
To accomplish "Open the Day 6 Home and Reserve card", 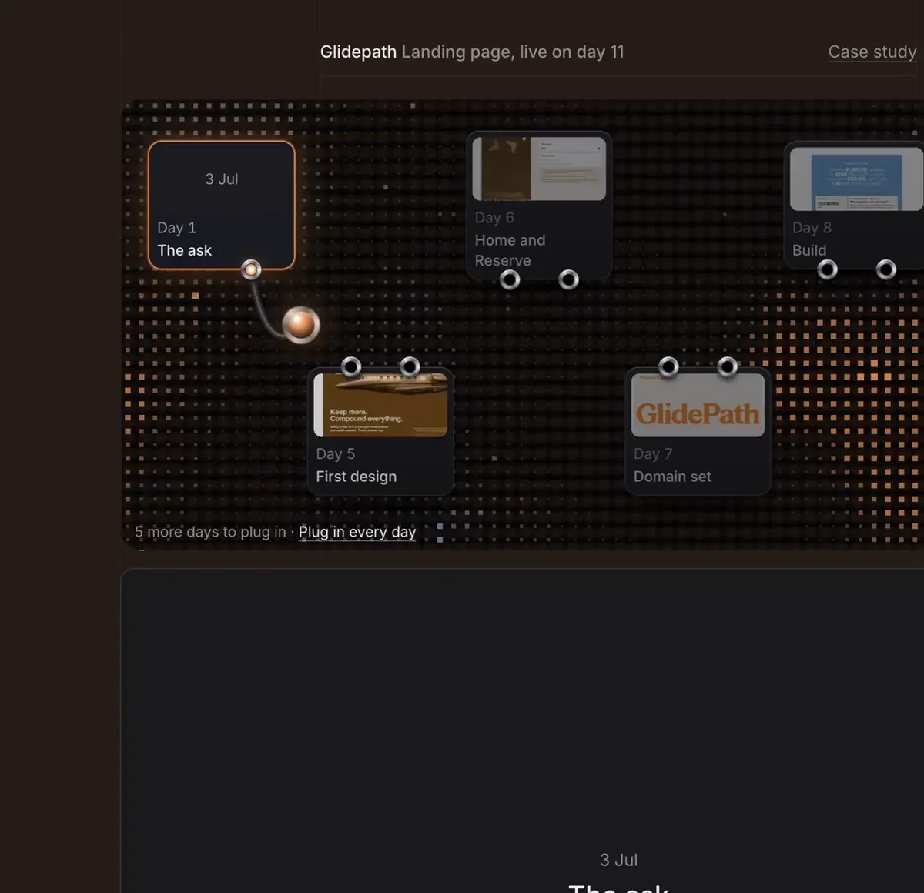I will coord(539,205).
